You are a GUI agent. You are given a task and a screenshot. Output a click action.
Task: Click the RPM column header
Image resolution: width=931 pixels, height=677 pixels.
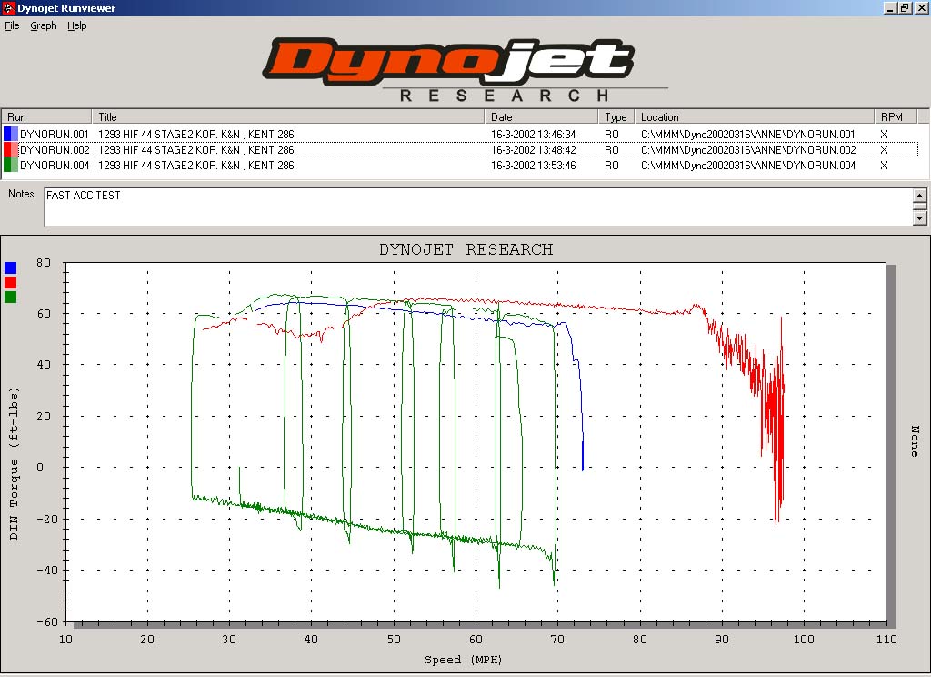[x=896, y=116]
